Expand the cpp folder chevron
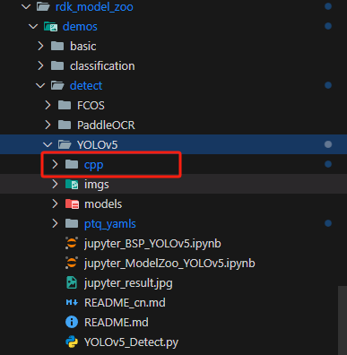Screen dimensions: 347x355 55,164
